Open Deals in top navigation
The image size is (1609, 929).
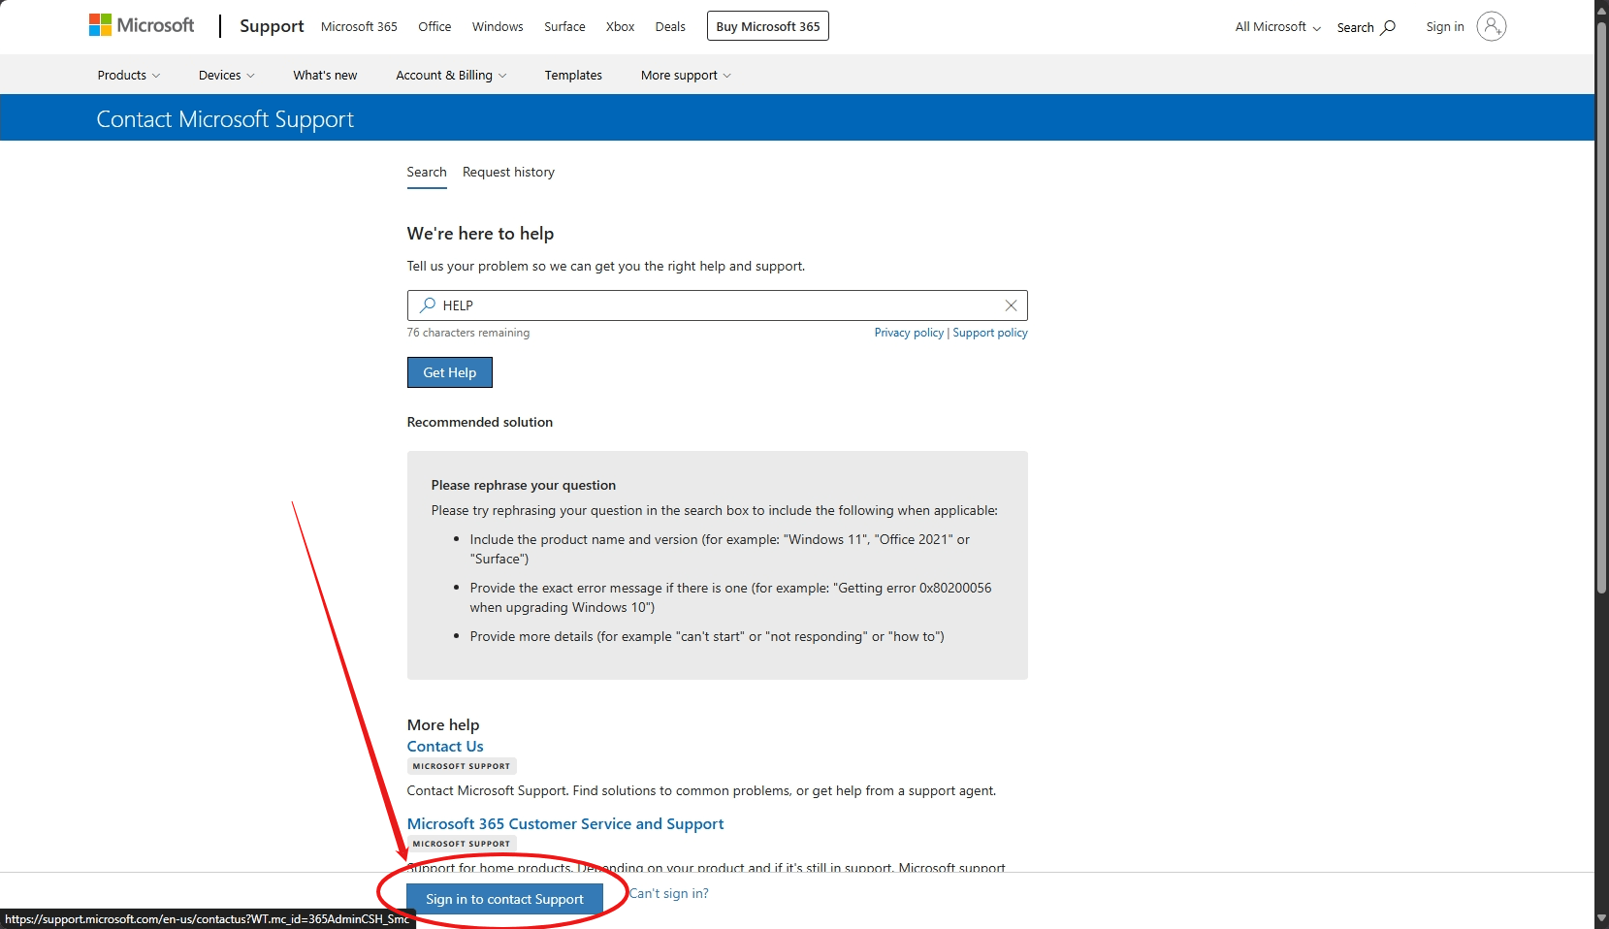(670, 27)
